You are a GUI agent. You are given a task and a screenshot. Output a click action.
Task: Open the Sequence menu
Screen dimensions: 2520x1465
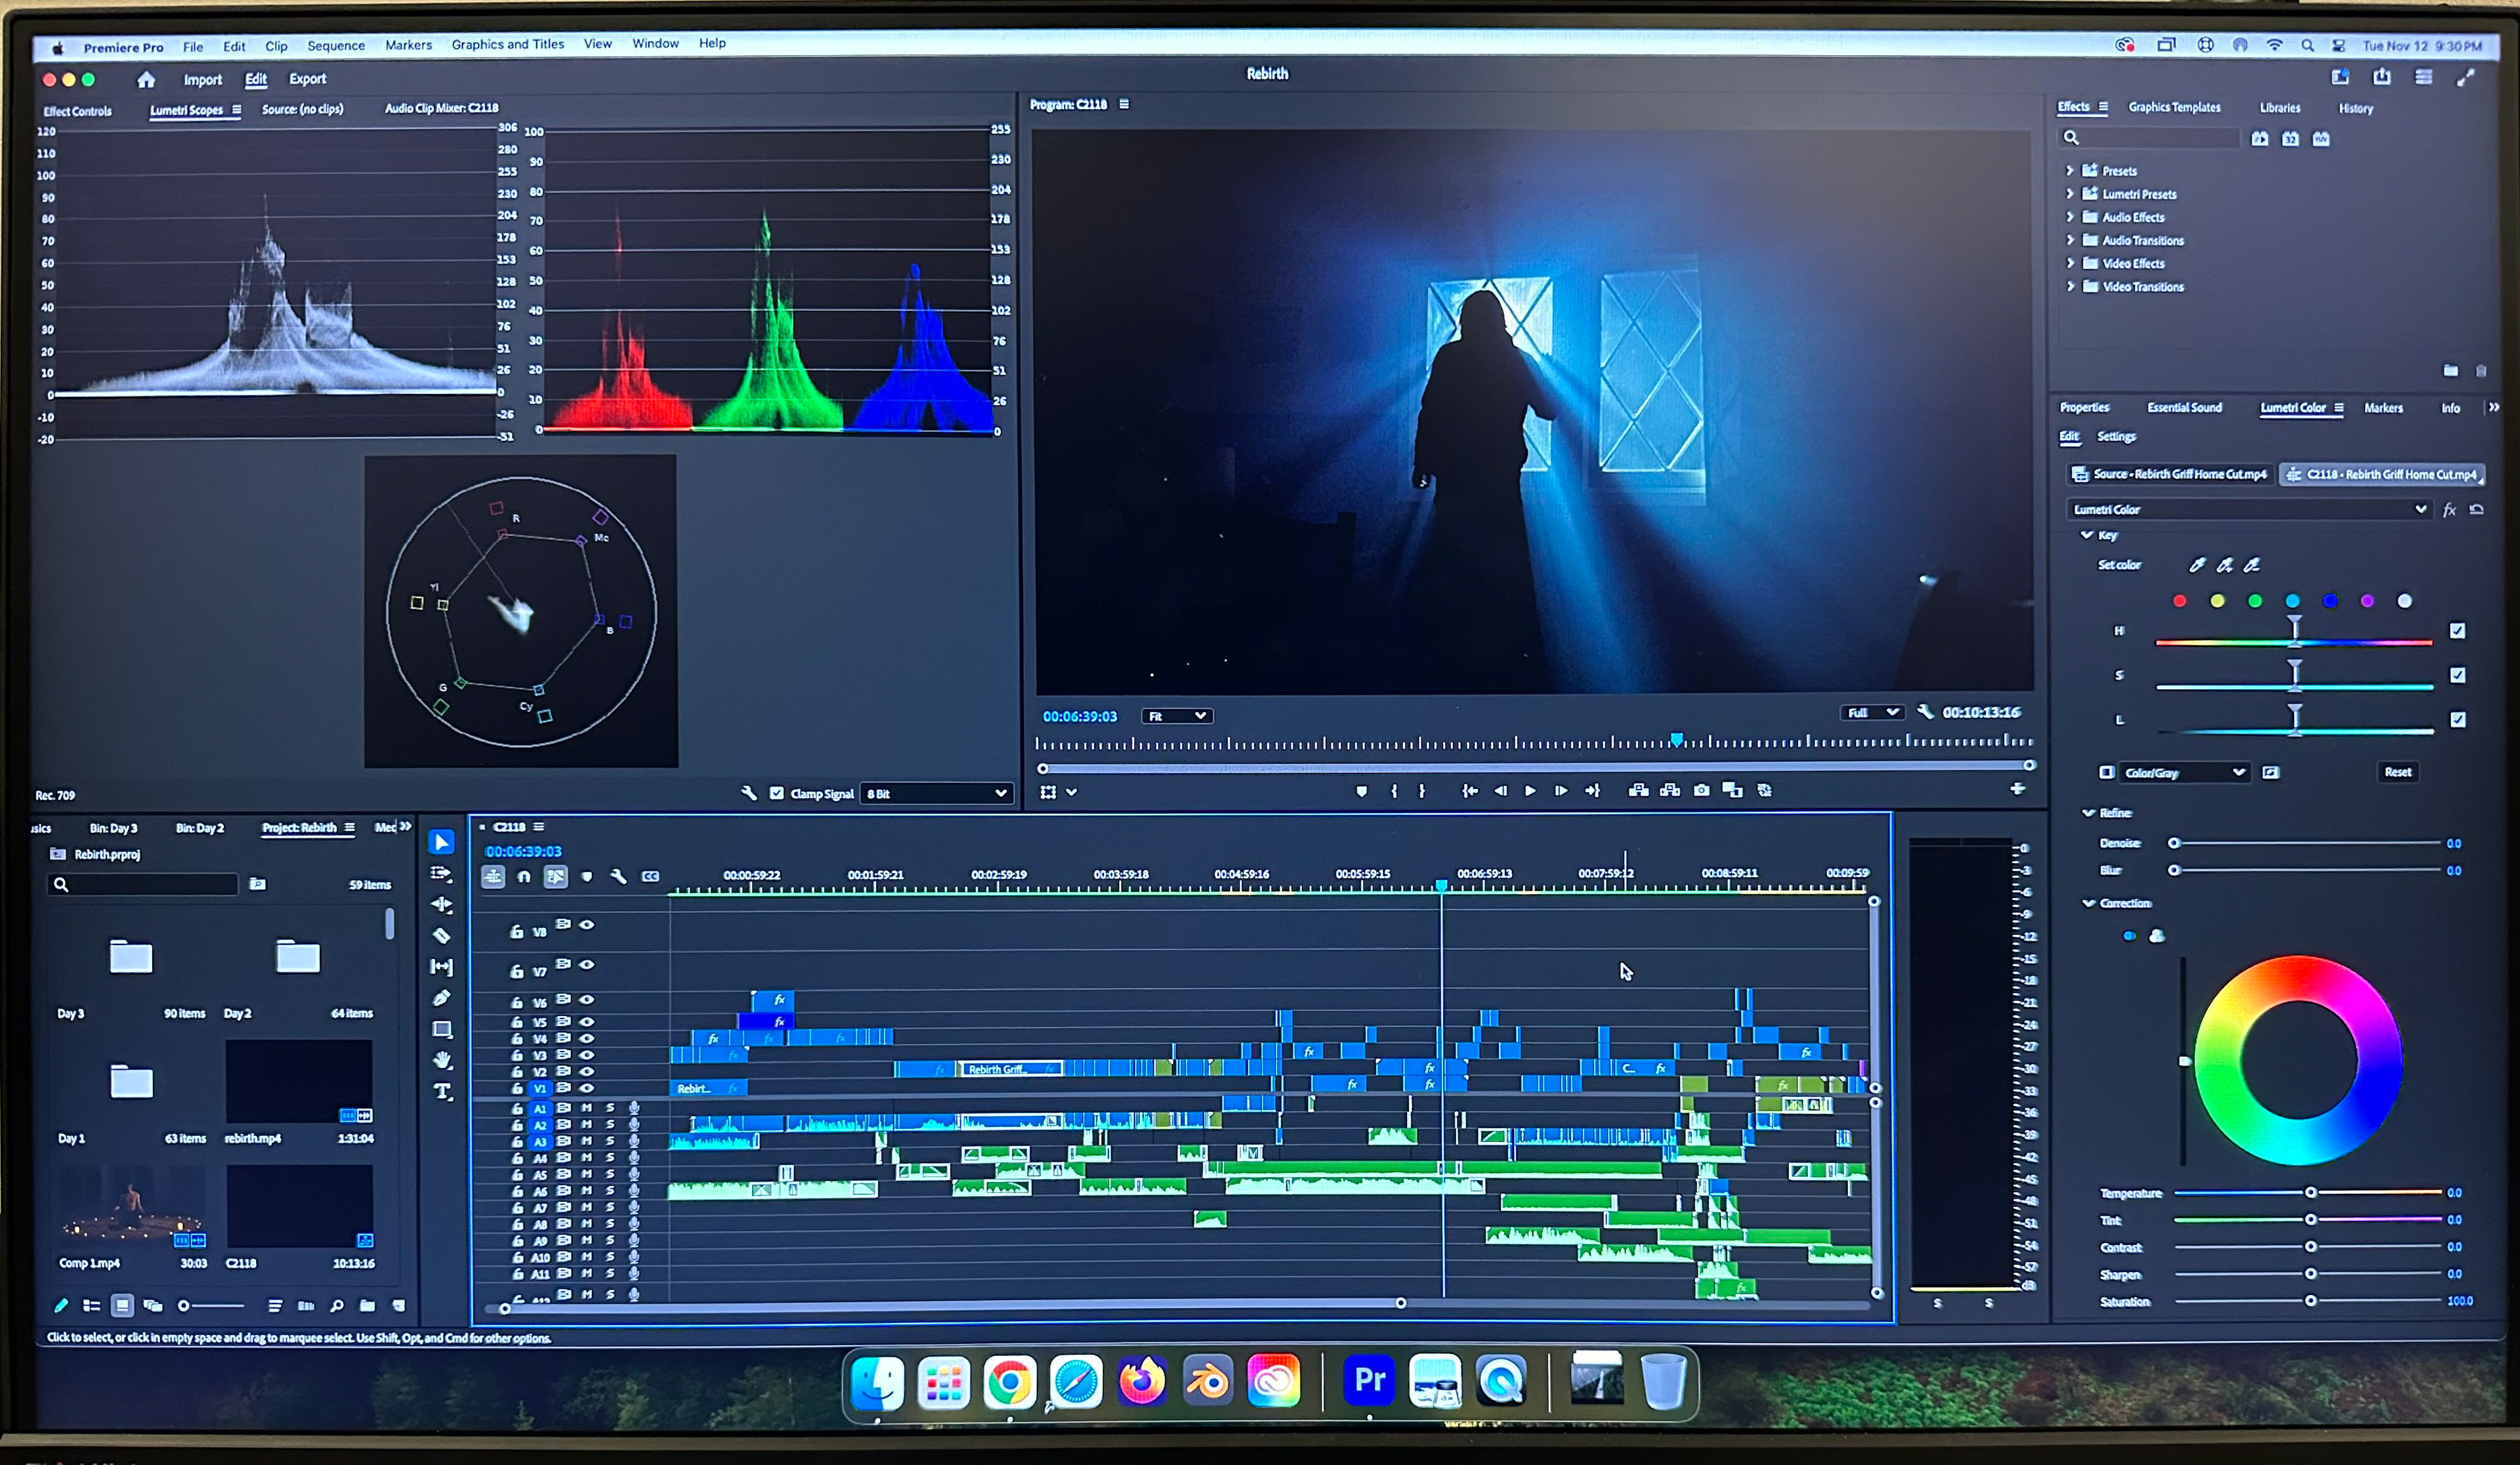(x=336, y=46)
